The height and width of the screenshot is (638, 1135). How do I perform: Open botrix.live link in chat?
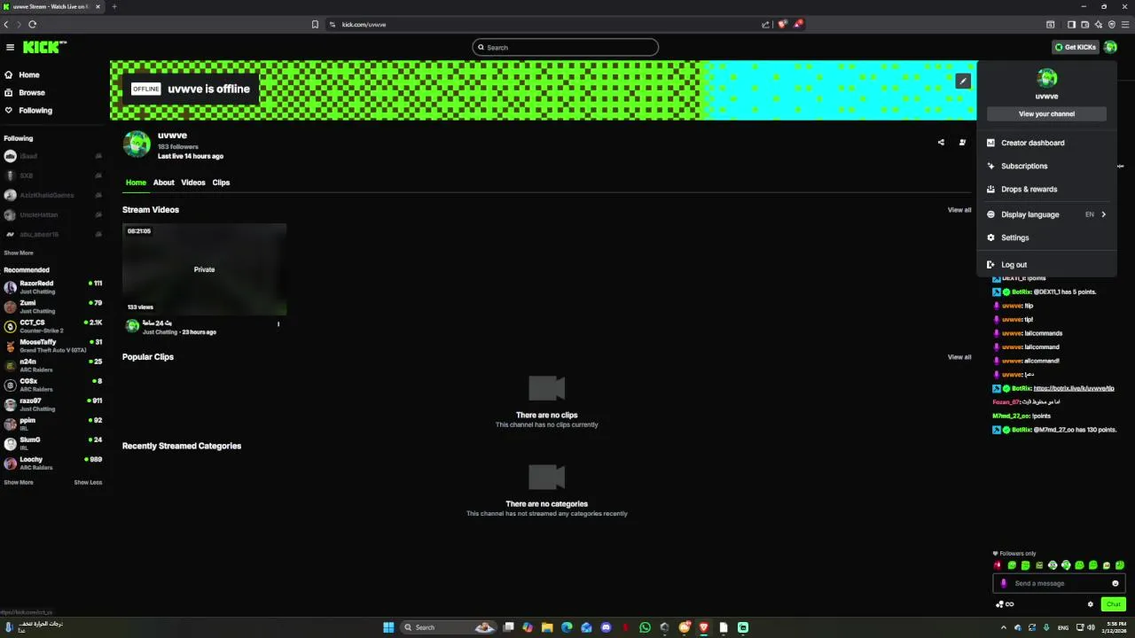1074,388
